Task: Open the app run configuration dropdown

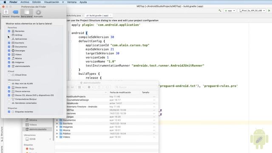Action: pos(229,11)
